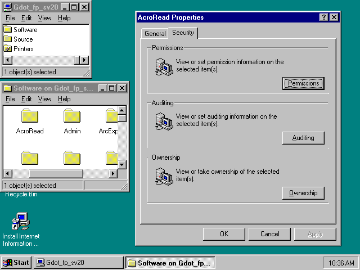
Task: Click the question mark help button
Action: (x=324, y=17)
